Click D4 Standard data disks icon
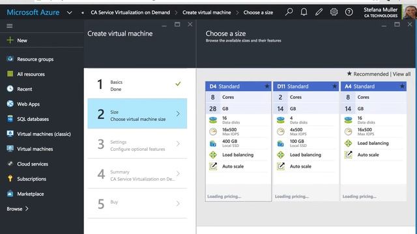Screen dimensions: 417x234 (213, 120)
